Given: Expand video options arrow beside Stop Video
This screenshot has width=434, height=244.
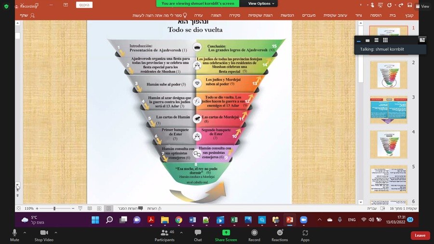Looking at the screenshot, I should 56,232.
